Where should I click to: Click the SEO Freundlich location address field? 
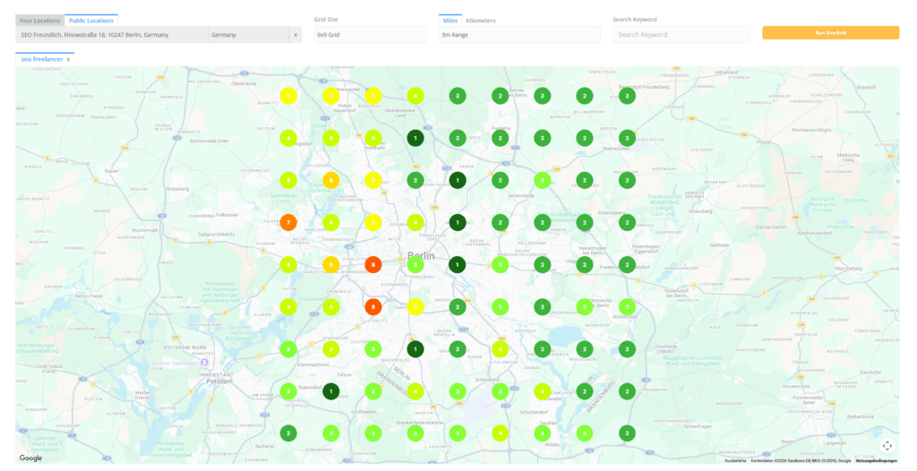[112, 35]
